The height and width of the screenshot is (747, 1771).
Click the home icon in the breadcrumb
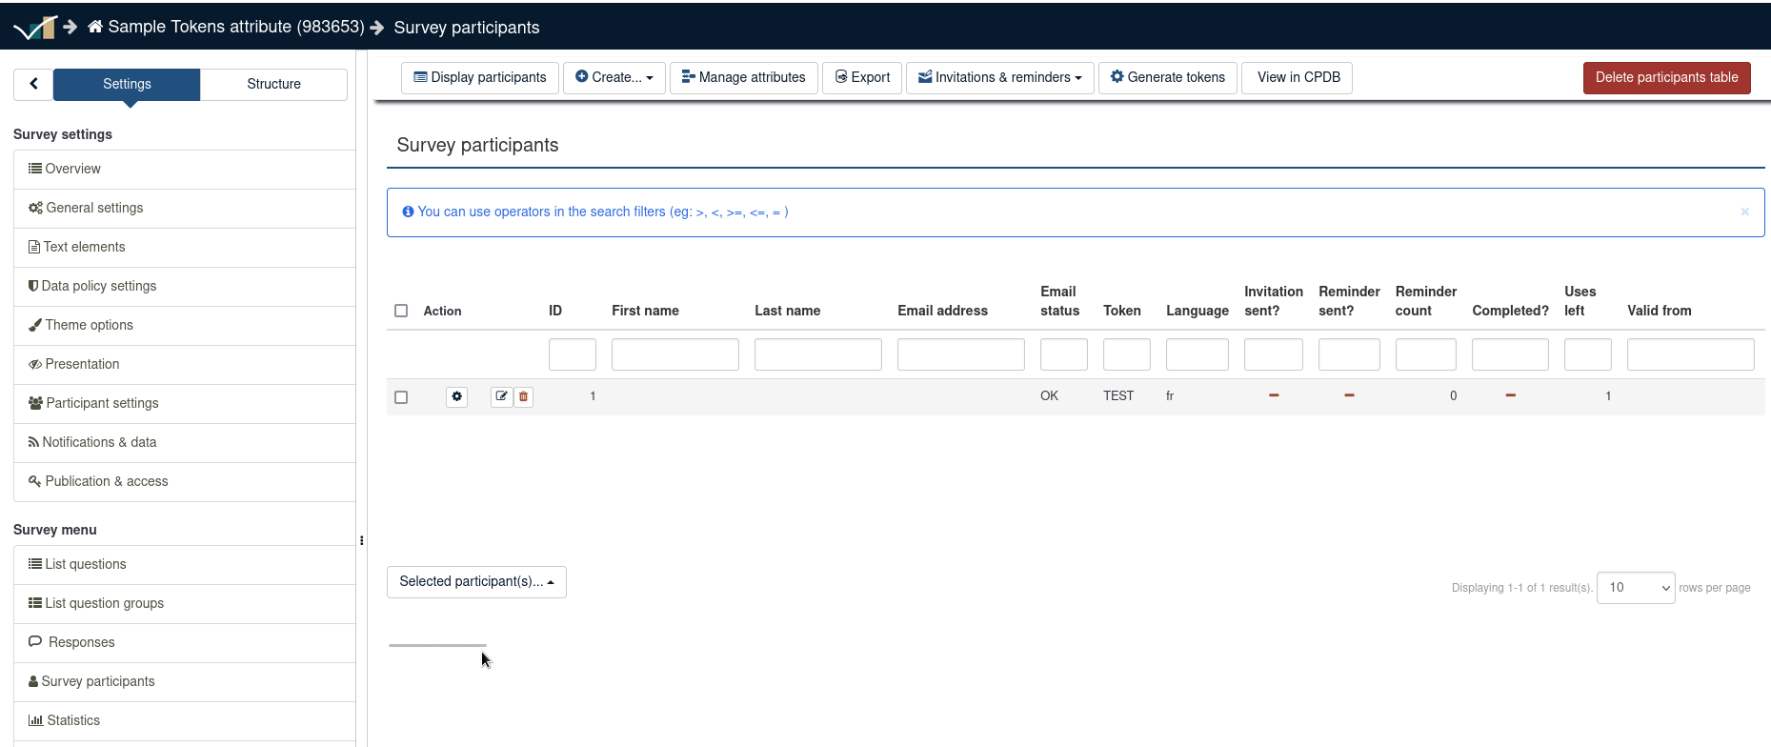pos(95,27)
